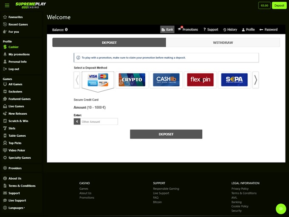The height and width of the screenshot is (217, 289).
Task: Select the Visa/Mastercard credit card method
Action: 98,80
